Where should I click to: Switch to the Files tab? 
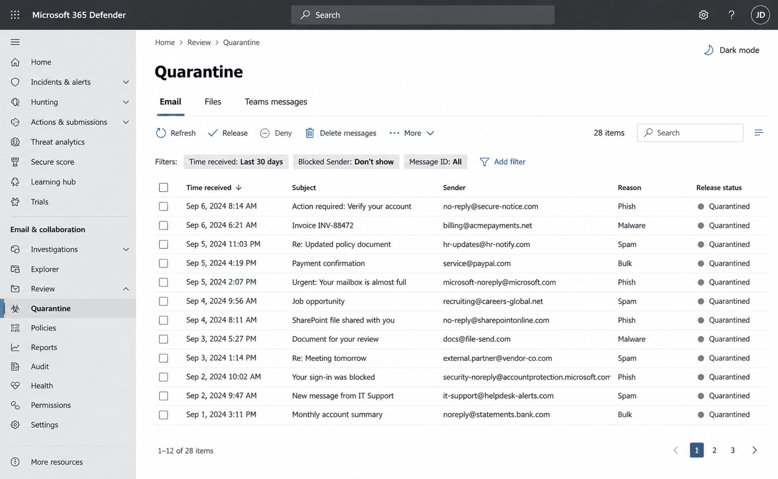tap(213, 102)
